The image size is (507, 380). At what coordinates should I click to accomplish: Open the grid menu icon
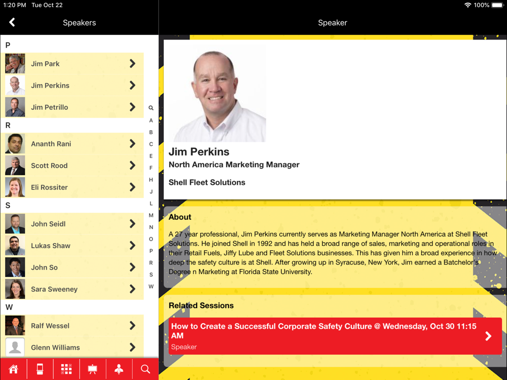[66, 369]
